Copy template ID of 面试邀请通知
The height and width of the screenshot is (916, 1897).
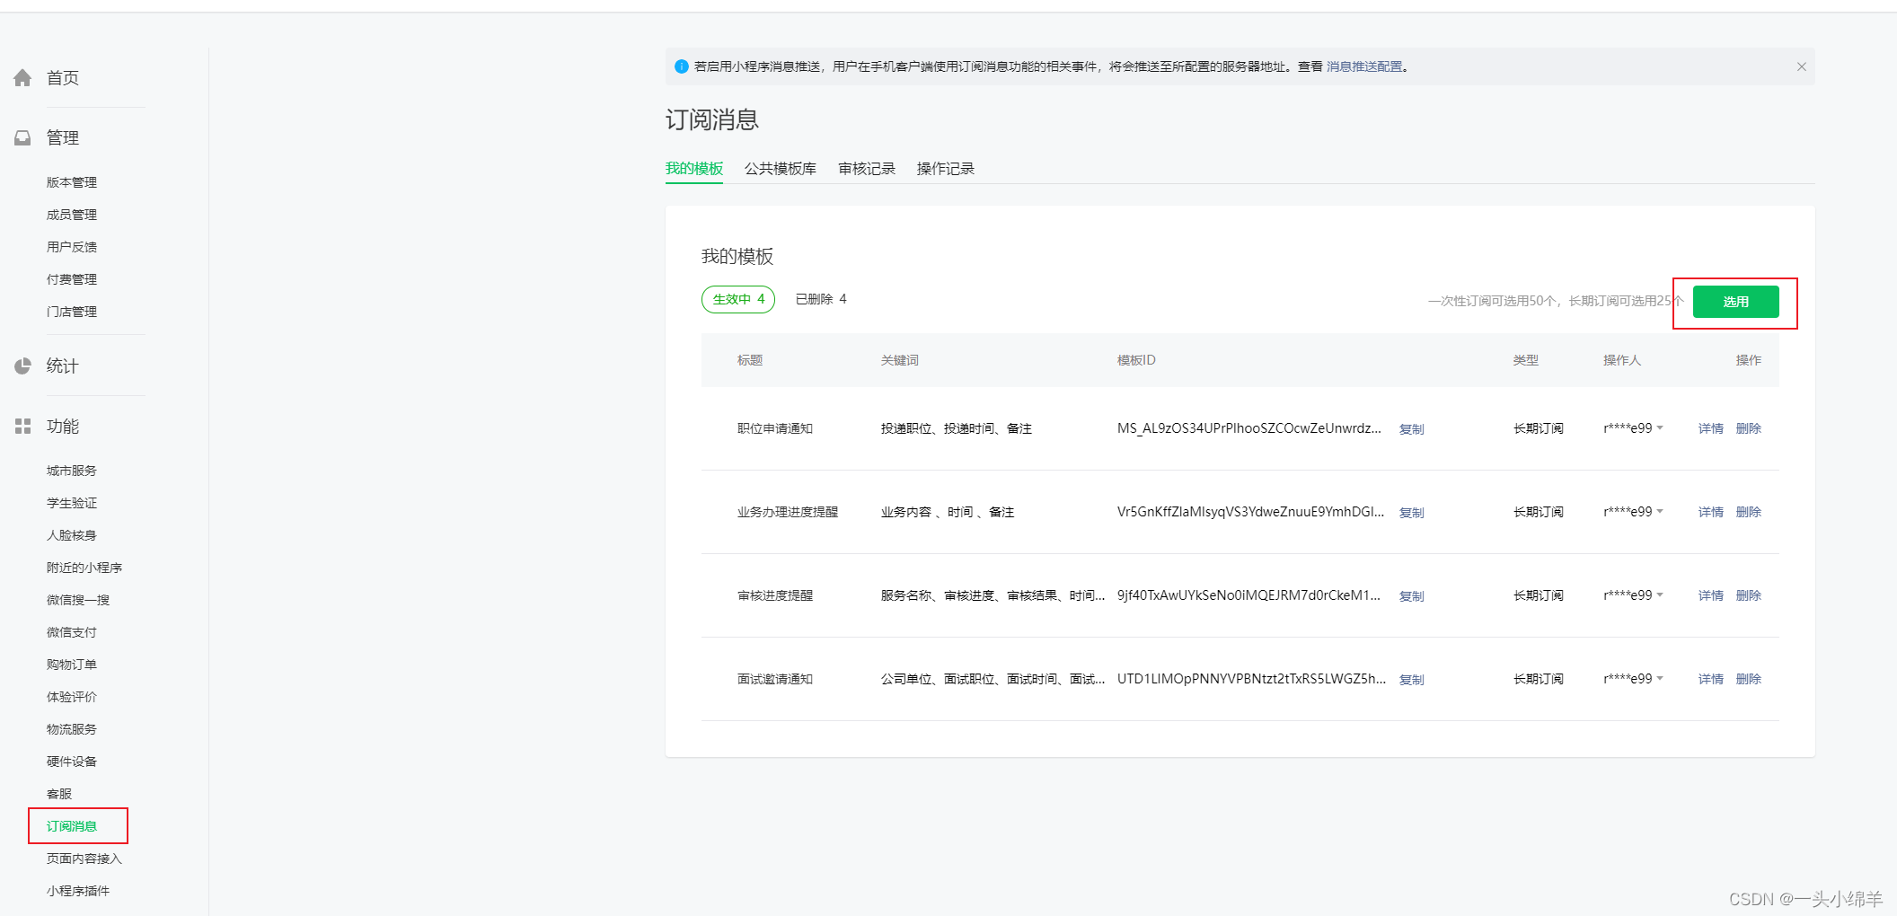pyautogui.click(x=1412, y=680)
